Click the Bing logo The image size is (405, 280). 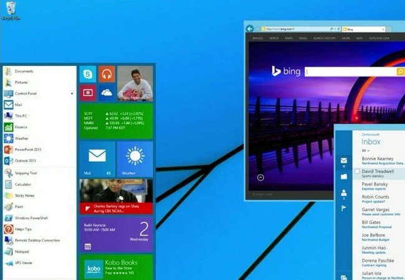[x=286, y=71]
